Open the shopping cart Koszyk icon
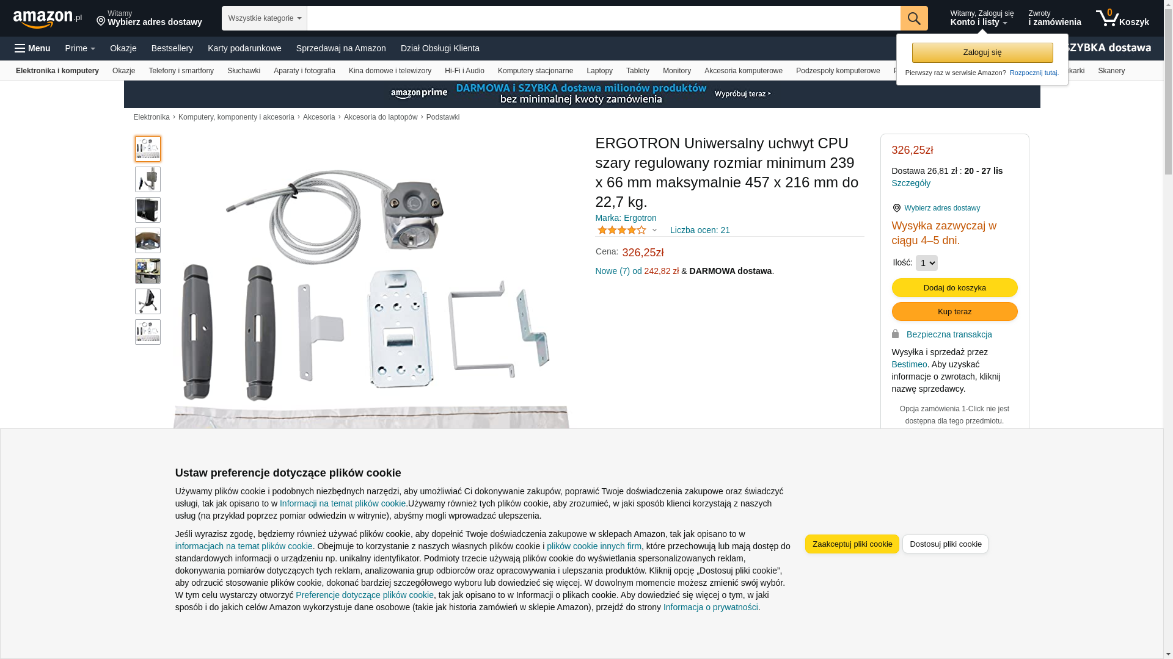1173x659 pixels. [x=1122, y=18]
